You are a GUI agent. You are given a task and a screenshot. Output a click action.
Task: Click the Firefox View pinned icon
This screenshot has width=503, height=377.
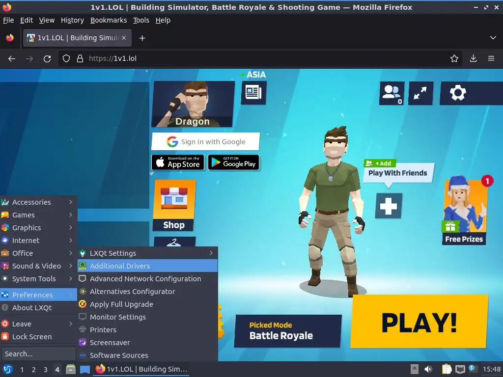point(10,38)
